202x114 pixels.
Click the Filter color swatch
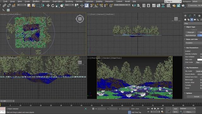click(199, 60)
